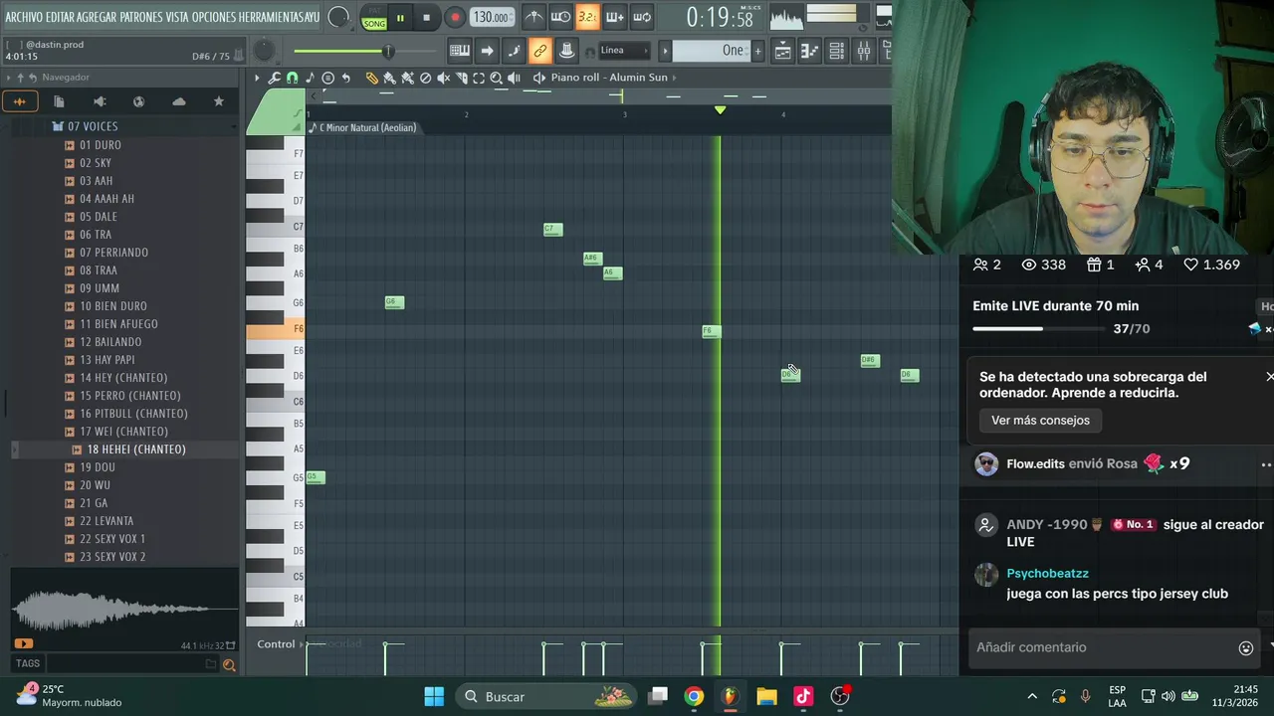Stop playback with the stop button
1274x716 pixels.
(426, 18)
